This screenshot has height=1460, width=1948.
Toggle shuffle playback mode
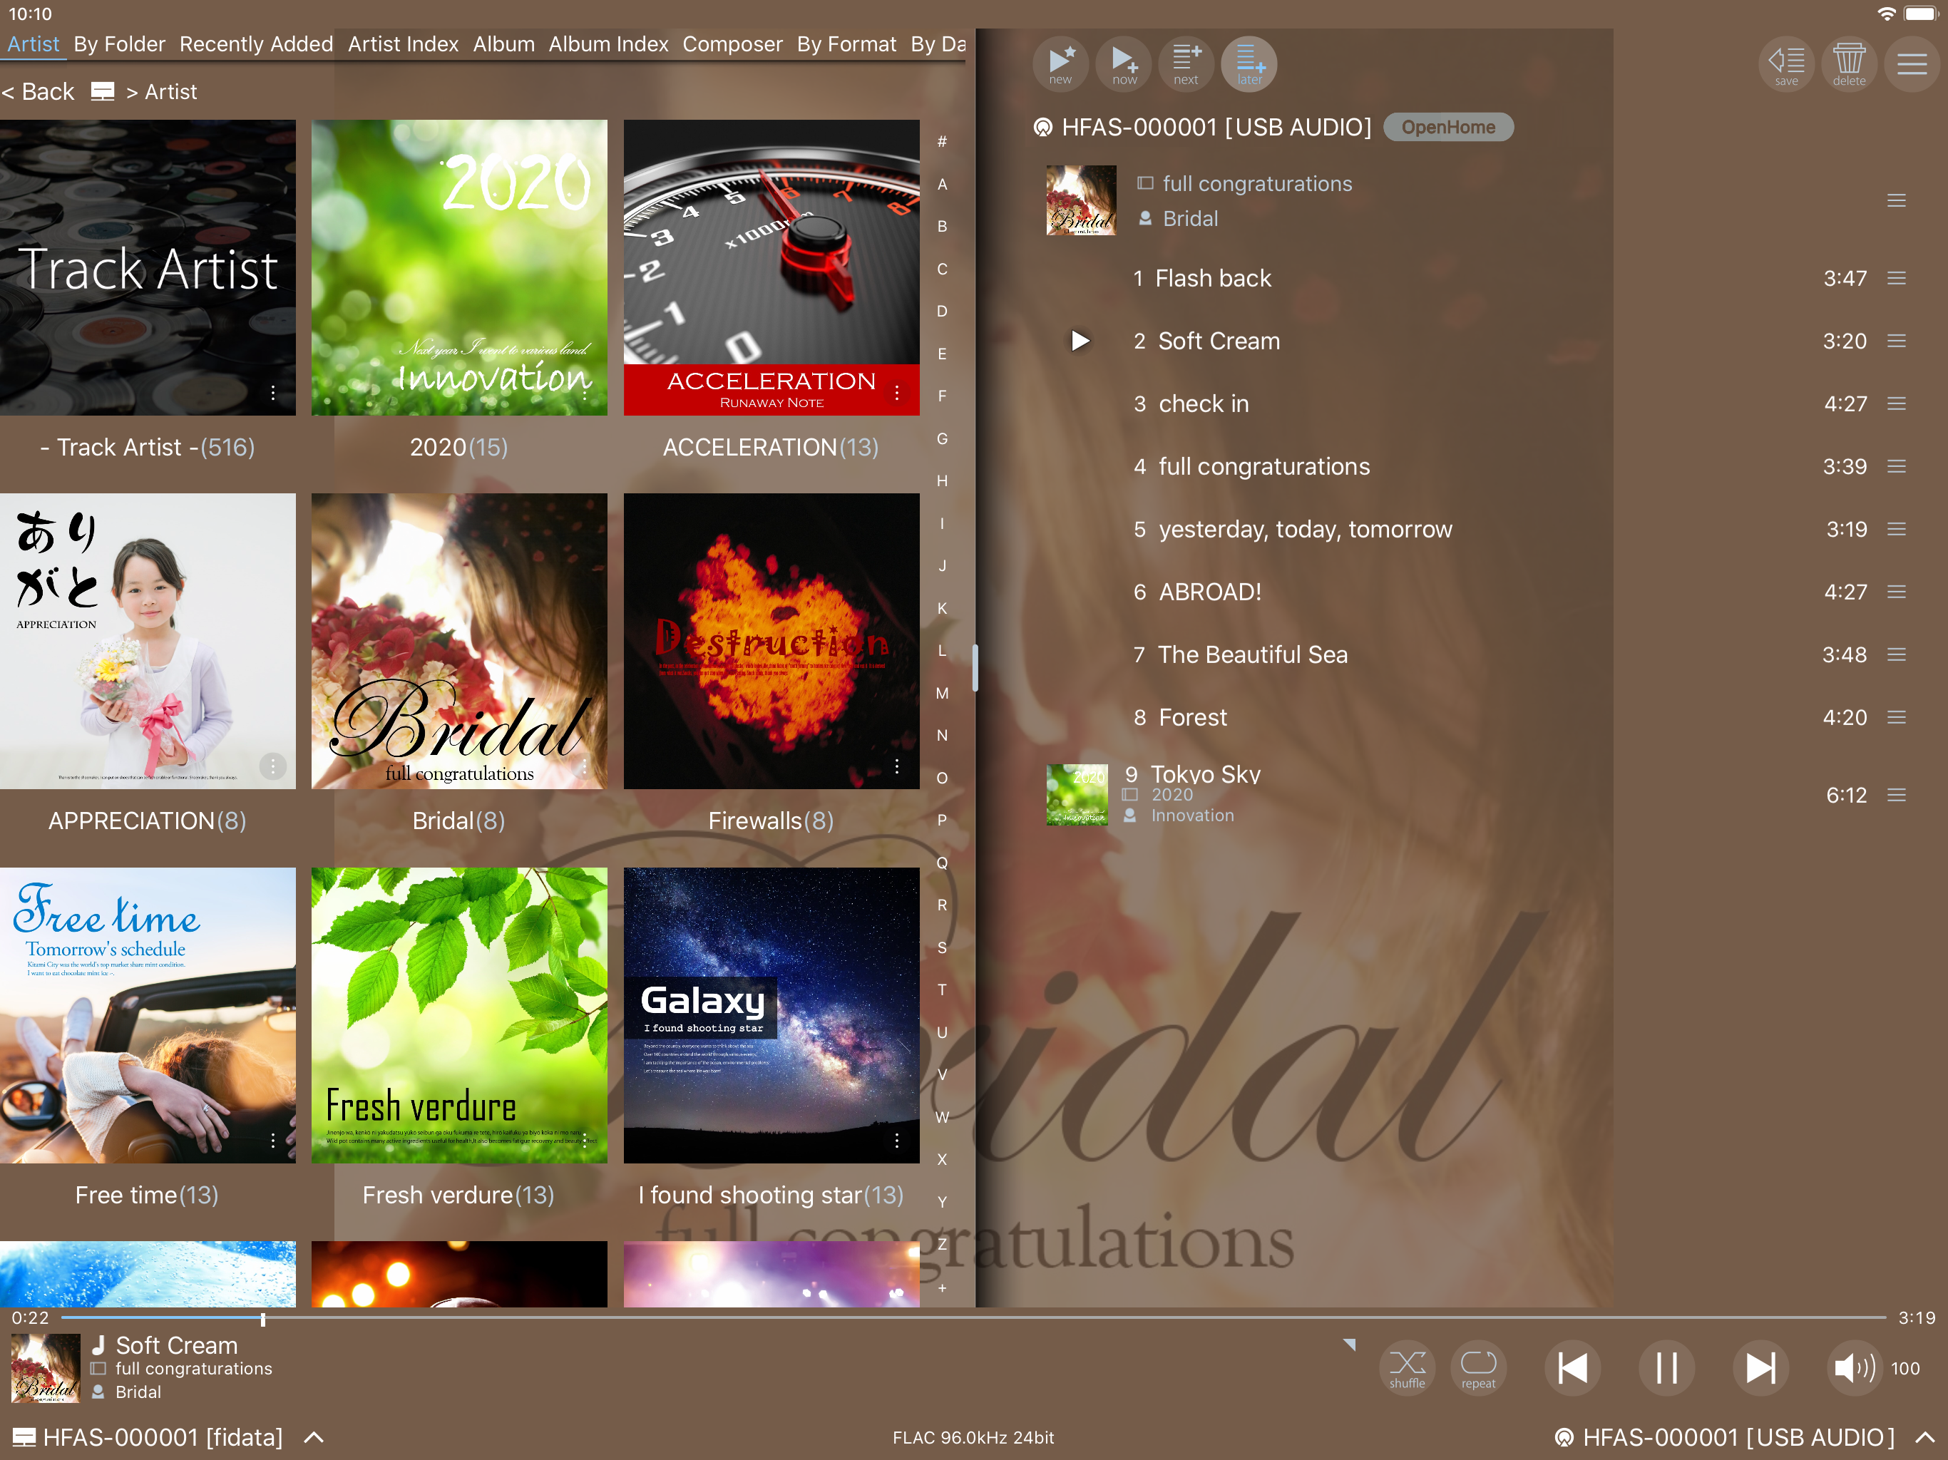click(1406, 1367)
